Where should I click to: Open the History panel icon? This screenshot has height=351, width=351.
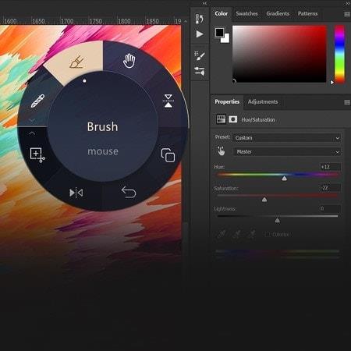point(200,19)
